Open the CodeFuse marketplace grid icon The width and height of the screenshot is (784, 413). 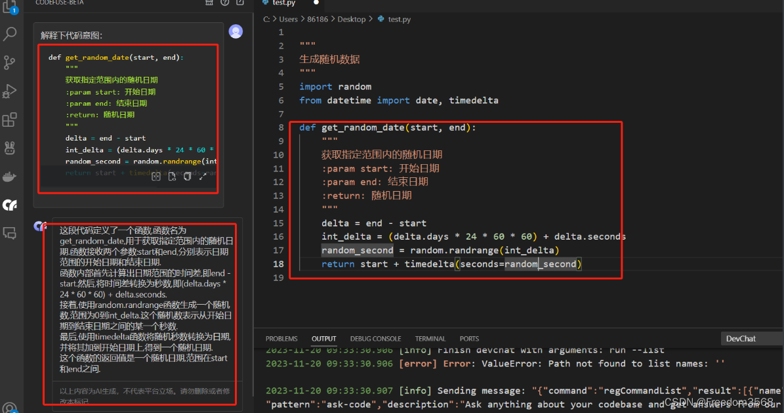coord(209,3)
